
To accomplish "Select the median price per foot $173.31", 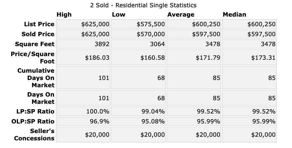I will [x=263, y=57].
